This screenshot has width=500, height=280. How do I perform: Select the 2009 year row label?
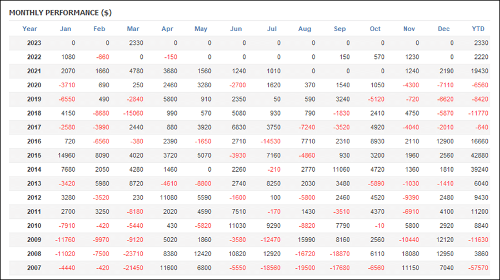tap(34, 239)
